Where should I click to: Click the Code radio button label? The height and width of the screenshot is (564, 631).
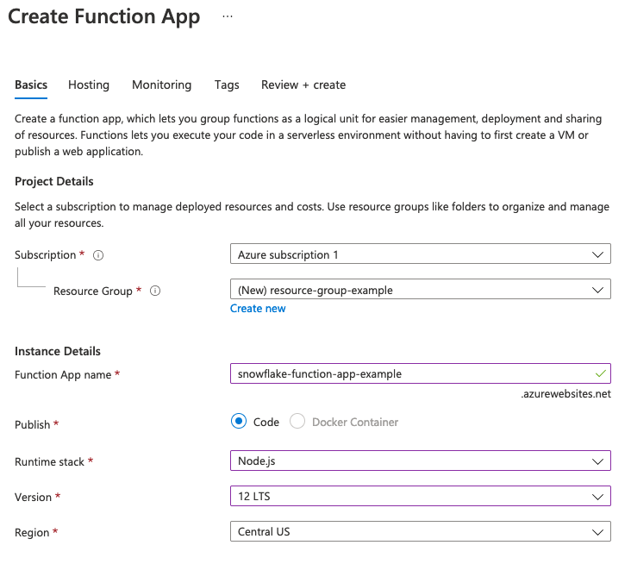[266, 423]
